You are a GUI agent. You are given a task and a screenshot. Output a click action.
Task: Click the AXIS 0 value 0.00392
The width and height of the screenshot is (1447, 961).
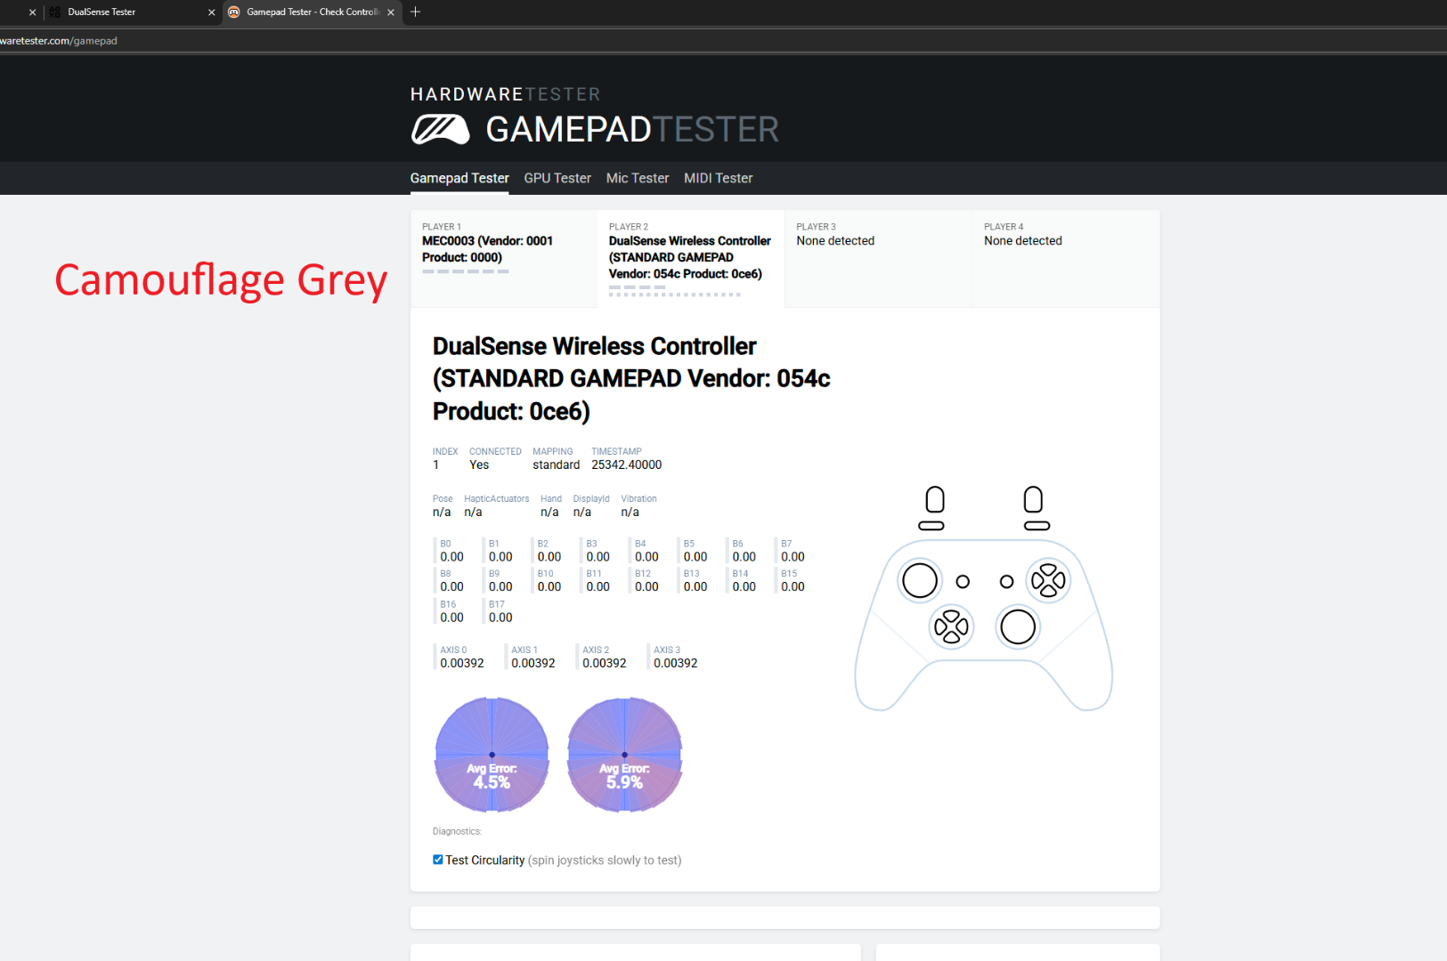462,664
